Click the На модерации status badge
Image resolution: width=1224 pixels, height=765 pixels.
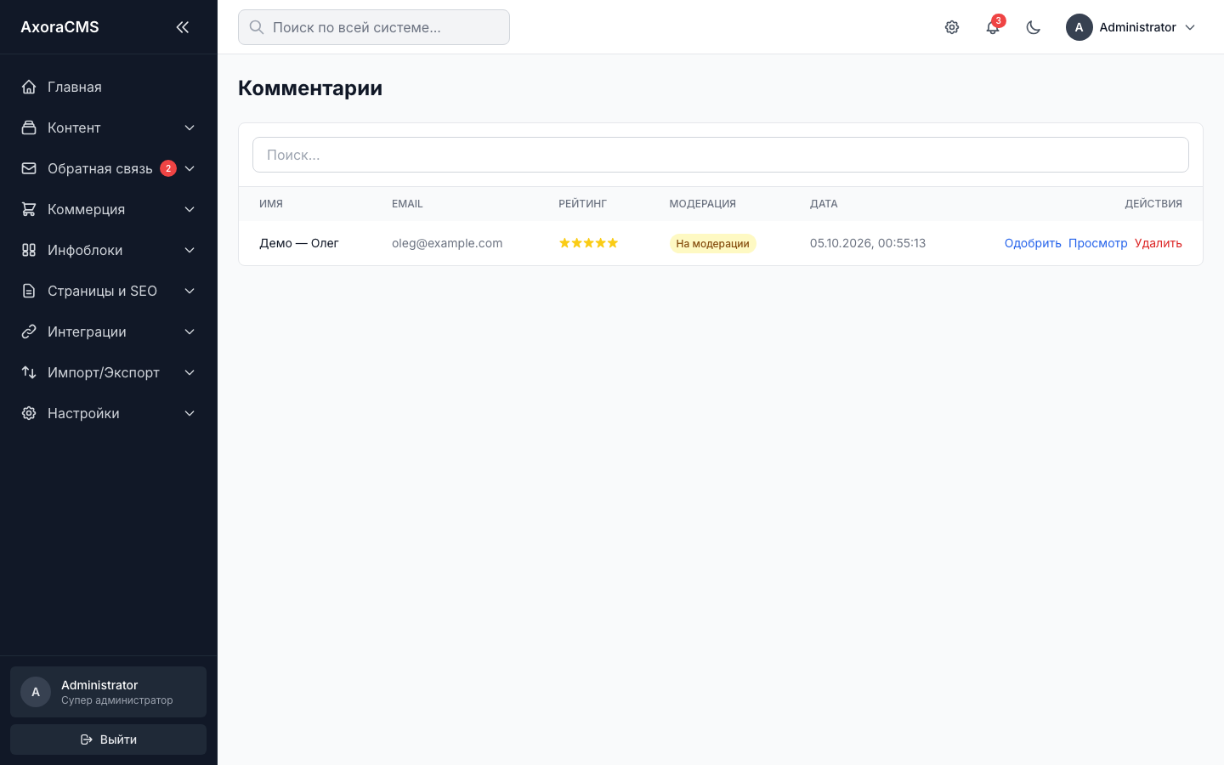tap(712, 244)
